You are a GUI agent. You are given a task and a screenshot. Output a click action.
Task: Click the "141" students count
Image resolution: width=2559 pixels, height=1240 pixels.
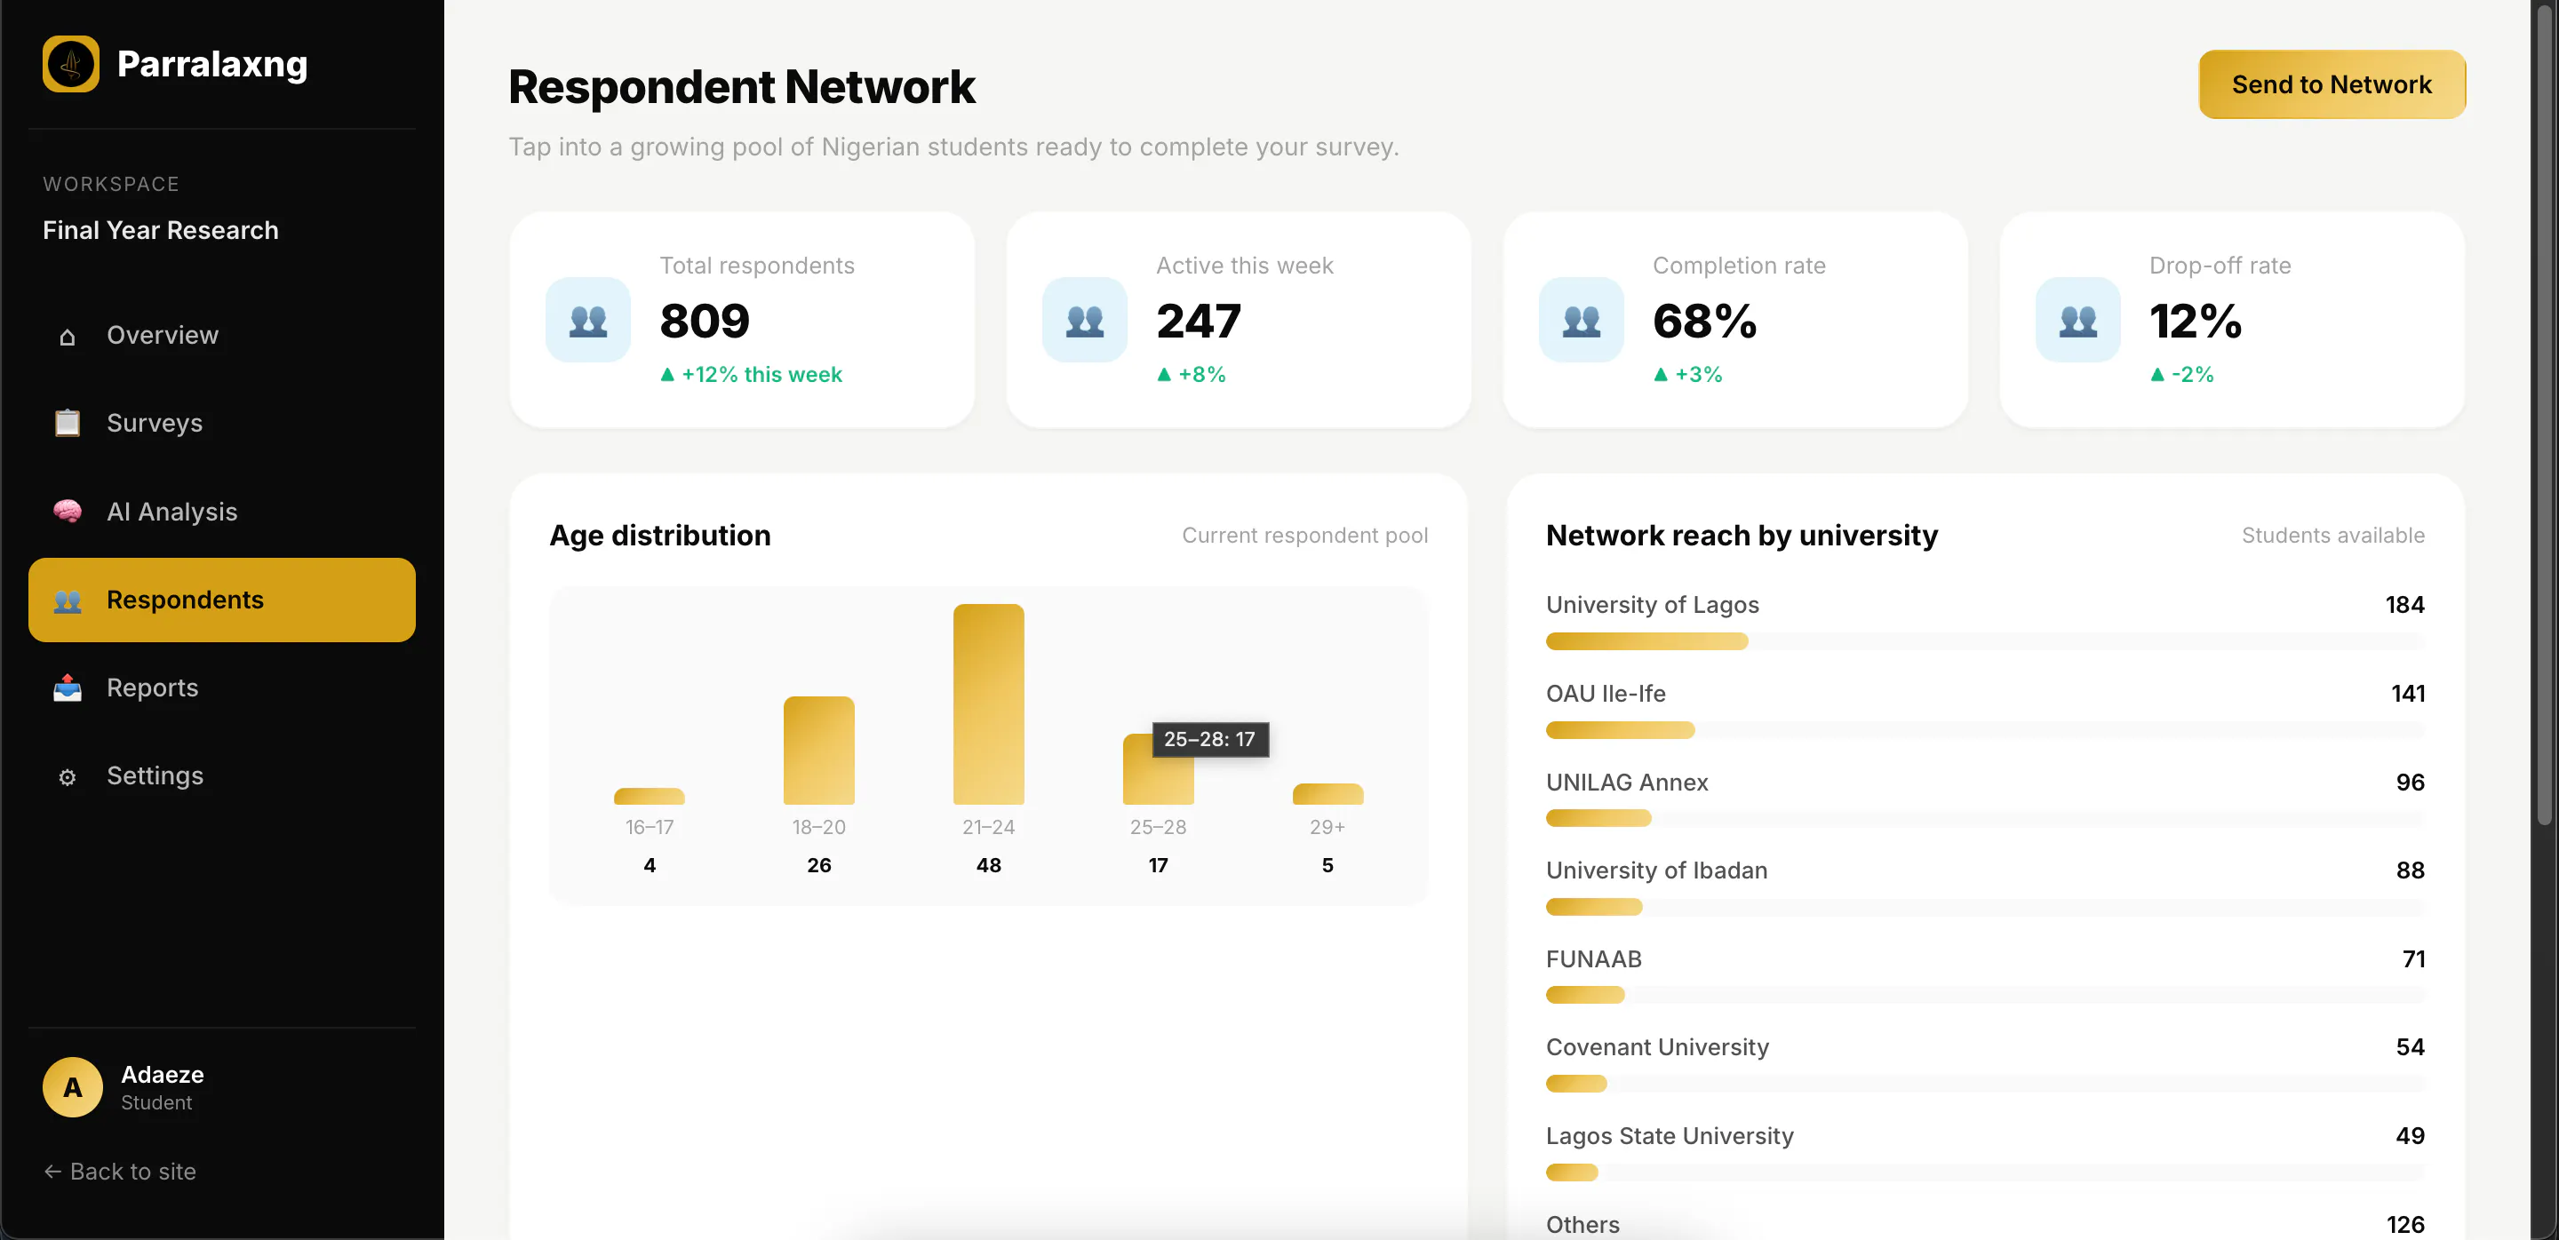[x=2408, y=694]
